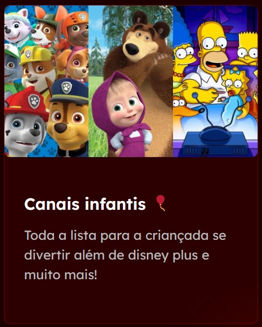
Task: Open the Simpsons poster thumbnail
Action: [x=215, y=81]
